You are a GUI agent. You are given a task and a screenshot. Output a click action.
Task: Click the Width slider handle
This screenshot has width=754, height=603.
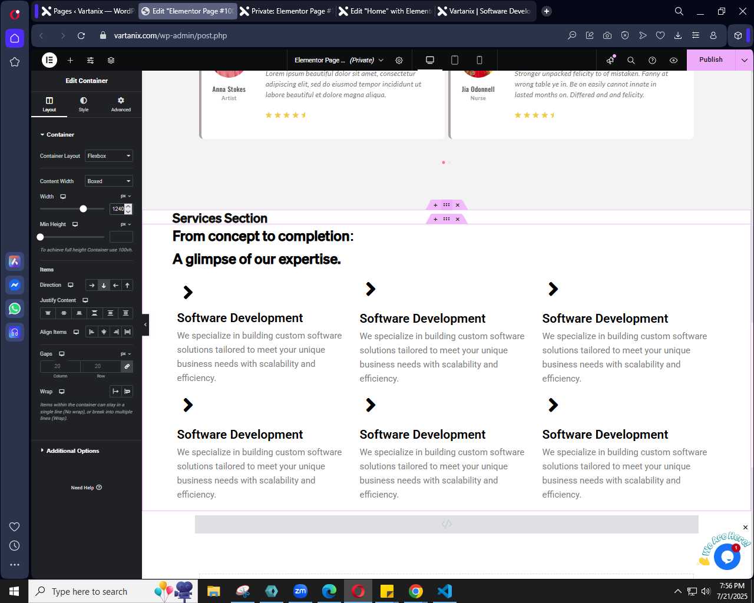(x=83, y=208)
